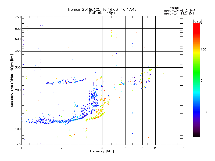Click the '4' frequency axis tick label
Viewport: 215px width, 161px height.
[x=102, y=148]
